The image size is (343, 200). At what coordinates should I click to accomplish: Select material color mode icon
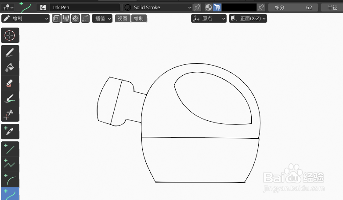[209, 7]
